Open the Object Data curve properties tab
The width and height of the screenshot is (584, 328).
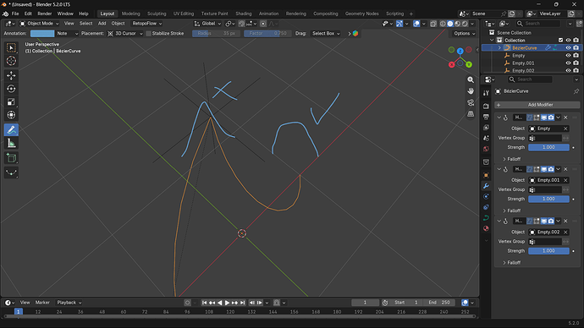point(486,218)
